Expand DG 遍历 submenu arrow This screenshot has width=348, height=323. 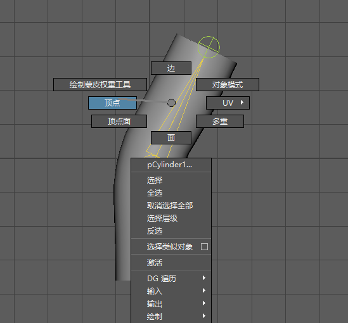click(204, 278)
